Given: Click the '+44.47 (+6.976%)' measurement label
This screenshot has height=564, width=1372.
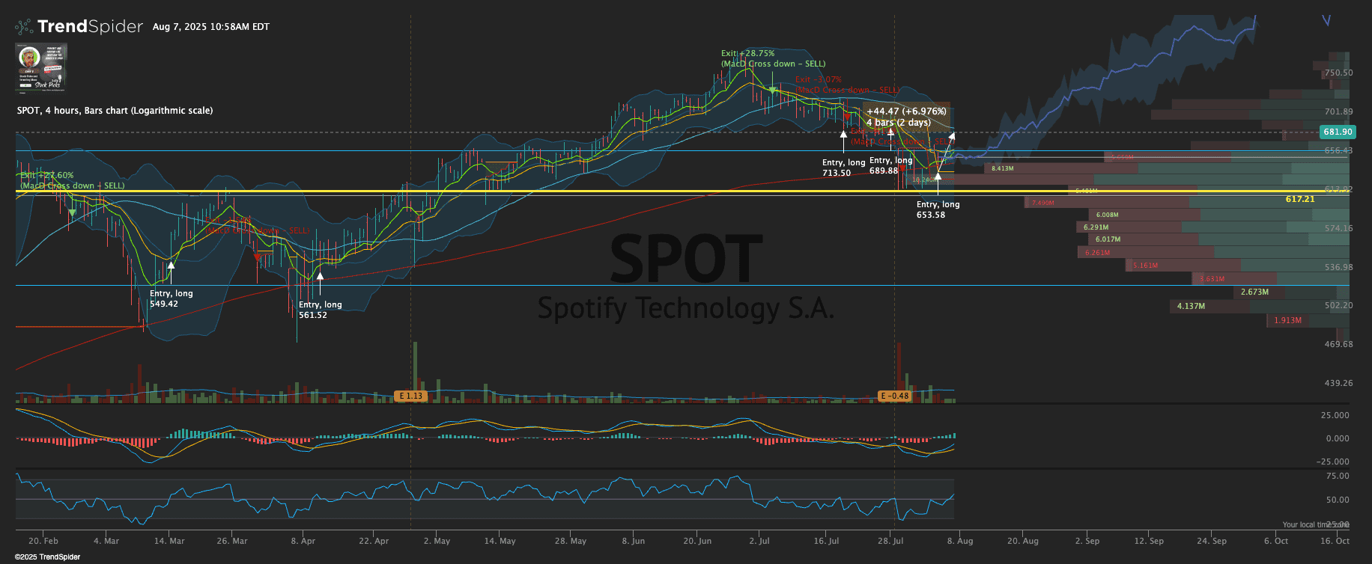Looking at the screenshot, I should [x=906, y=111].
